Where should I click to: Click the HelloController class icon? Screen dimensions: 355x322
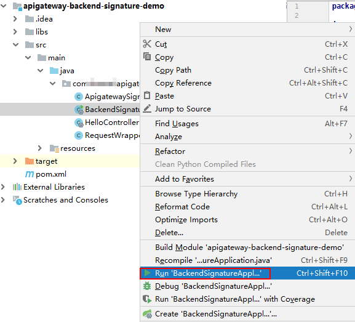coord(79,123)
